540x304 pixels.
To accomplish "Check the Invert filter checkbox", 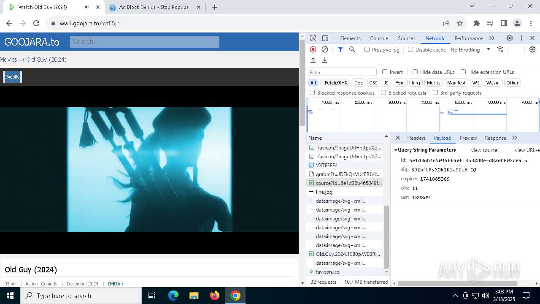I will click(385, 72).
